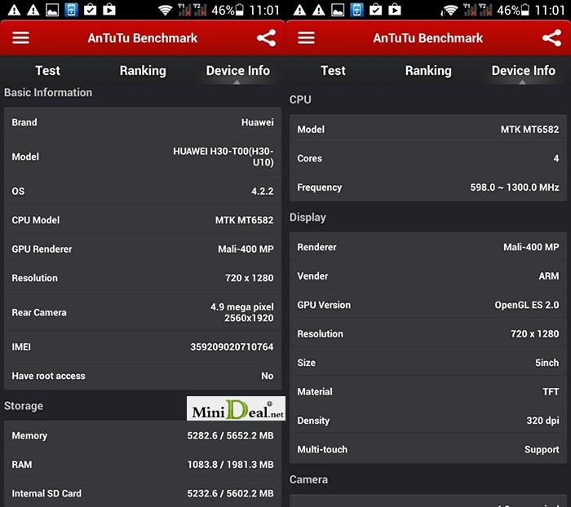571x507 pixels.
Task: Tap the Multi-touch Support row
Action: (x=428, y=449)
